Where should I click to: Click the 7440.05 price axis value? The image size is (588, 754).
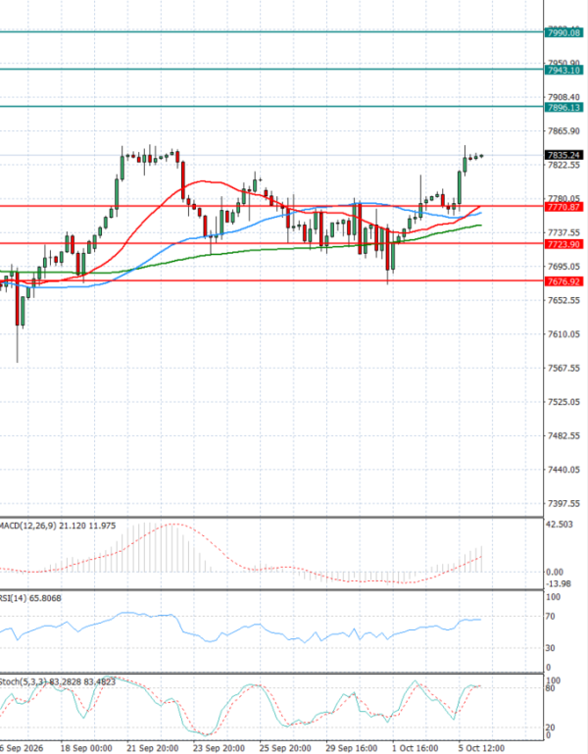563,470
